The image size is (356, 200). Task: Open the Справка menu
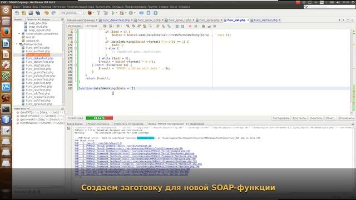point(184,7)
